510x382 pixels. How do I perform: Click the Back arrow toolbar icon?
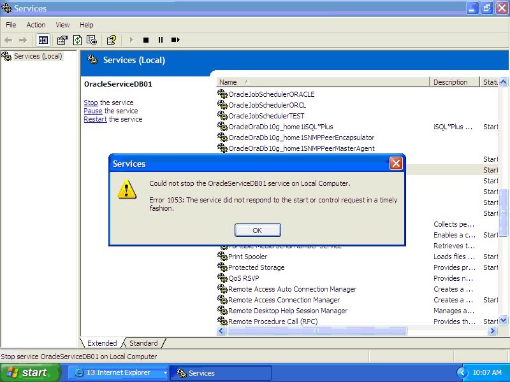coord(8,40)
